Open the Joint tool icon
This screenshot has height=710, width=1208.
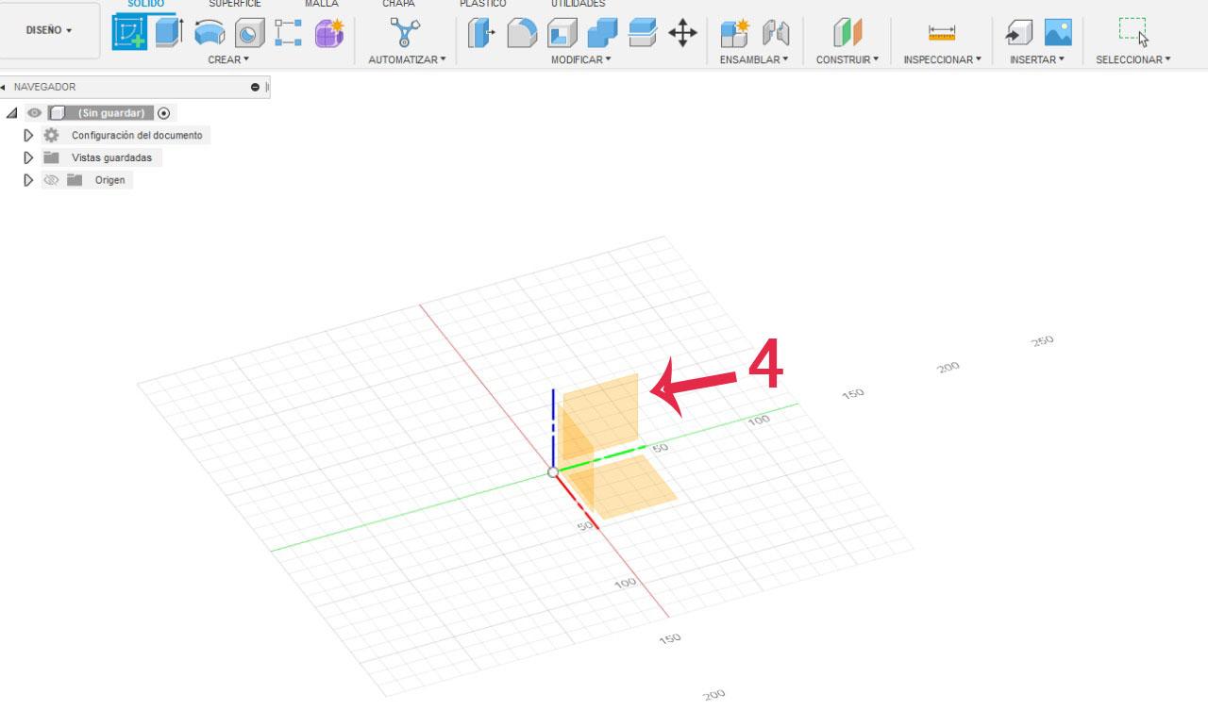(x=775, y=34)
